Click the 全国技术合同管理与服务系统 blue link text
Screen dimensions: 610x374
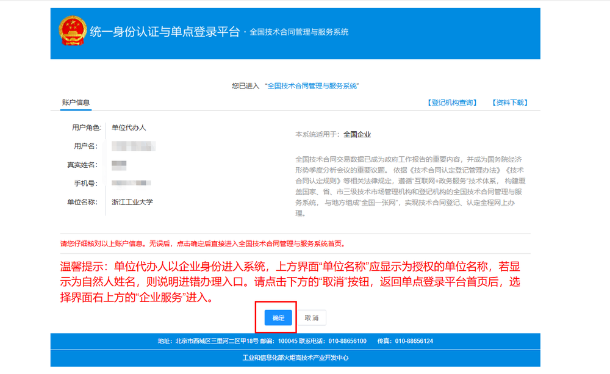tap(312, 86)
